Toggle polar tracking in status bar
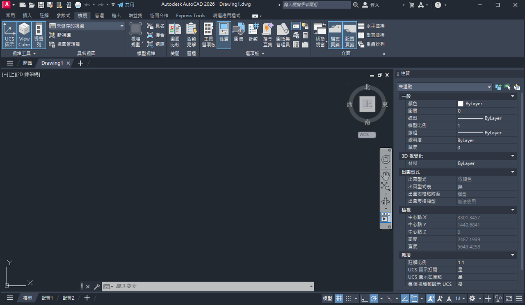 [374, 298]
